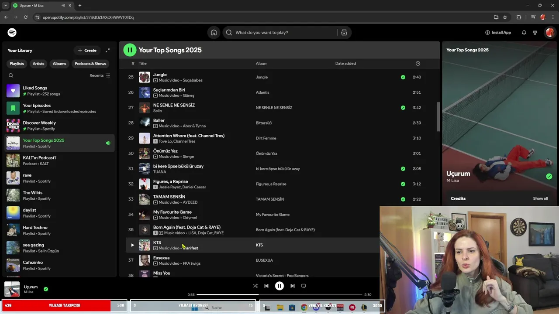Screen dimensions: 559x314
Task: Toggle liked checkmark for Jungle
Action: coord(403,77)
